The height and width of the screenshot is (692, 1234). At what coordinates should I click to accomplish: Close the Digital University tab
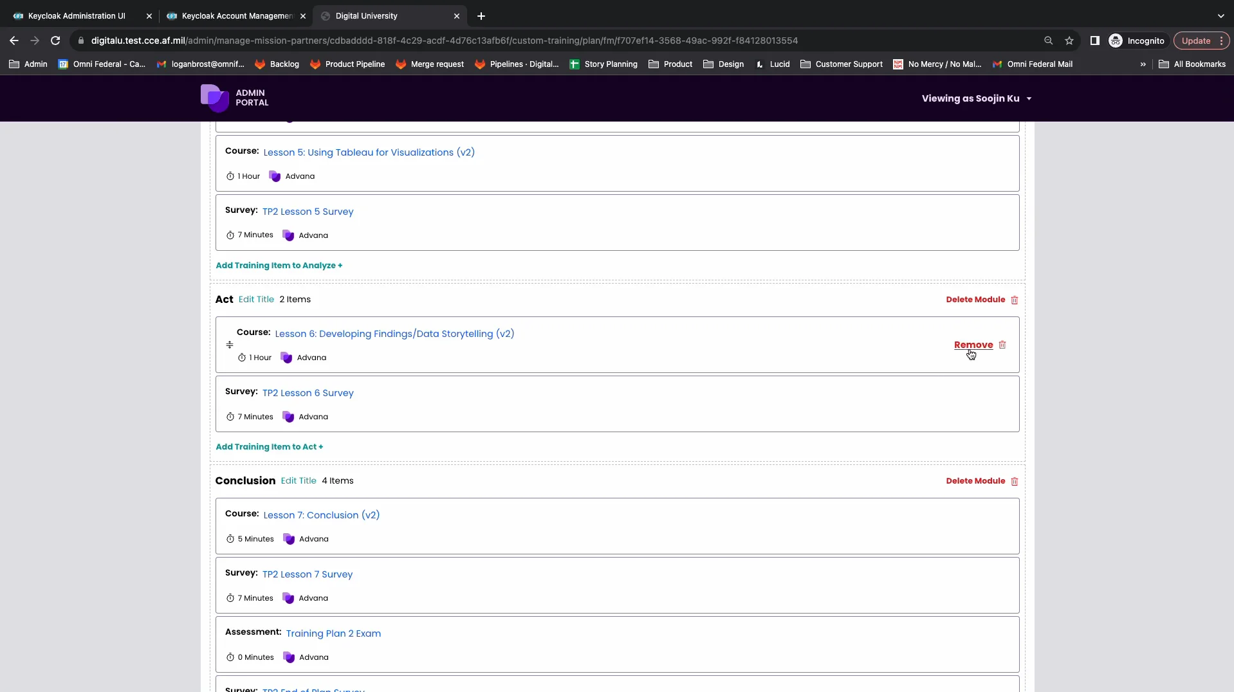coord(457,16)
